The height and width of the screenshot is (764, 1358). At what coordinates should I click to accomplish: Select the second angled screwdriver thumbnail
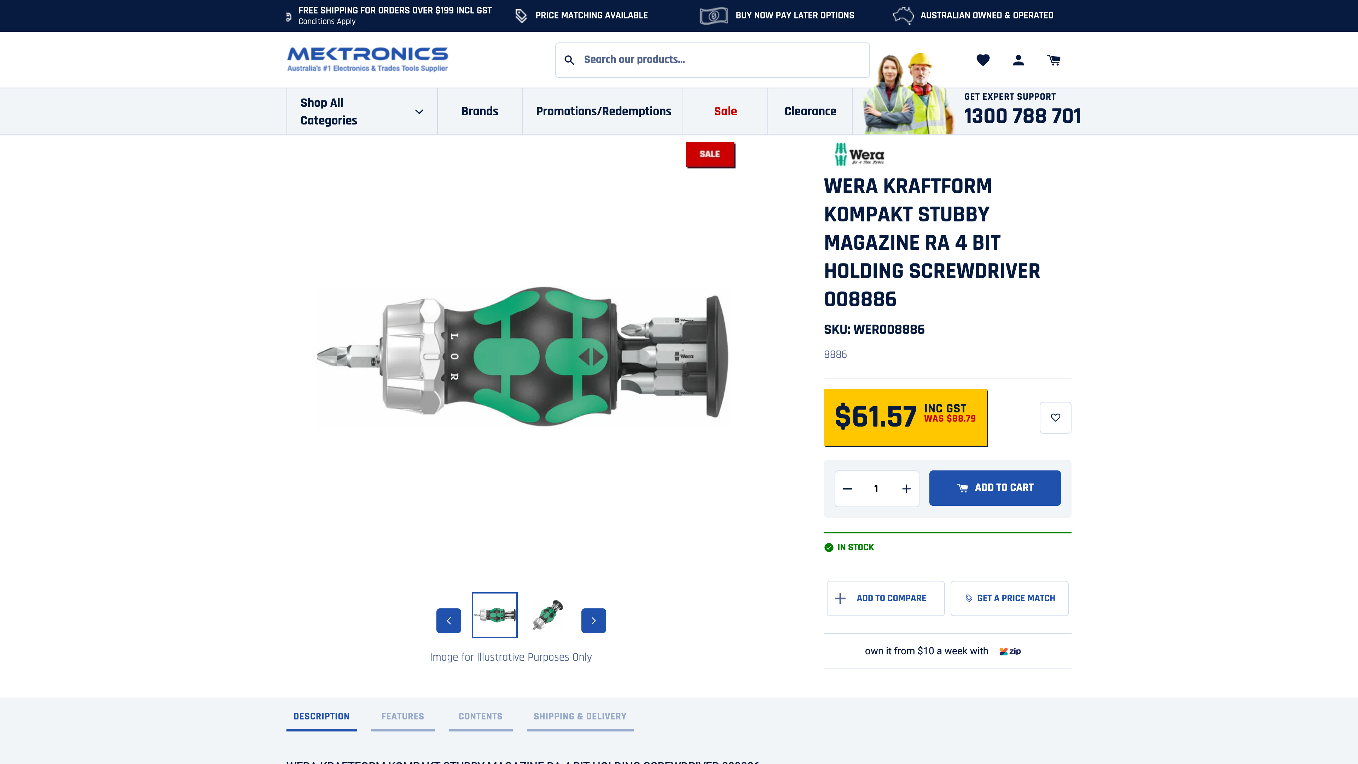tap(548, 615)
